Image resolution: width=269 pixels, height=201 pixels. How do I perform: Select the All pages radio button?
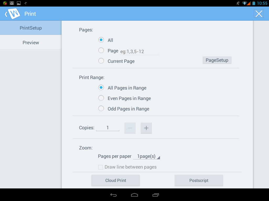[101, 40]
